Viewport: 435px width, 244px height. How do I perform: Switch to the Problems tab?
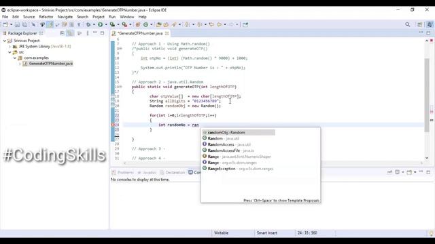click(122, 172)
